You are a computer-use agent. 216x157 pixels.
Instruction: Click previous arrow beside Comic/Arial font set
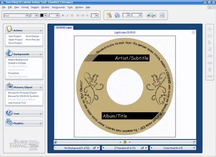[x=151, y=148]
